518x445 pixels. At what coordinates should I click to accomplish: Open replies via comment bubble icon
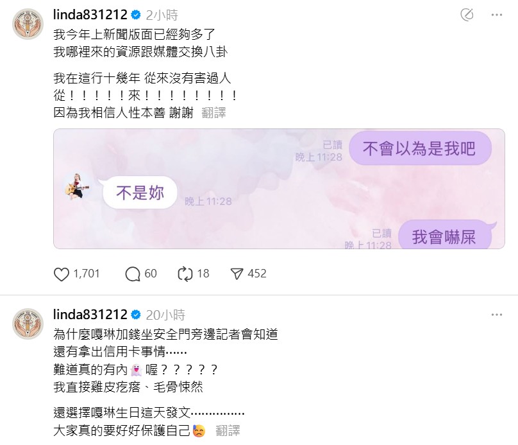click(x=133, y=274)
